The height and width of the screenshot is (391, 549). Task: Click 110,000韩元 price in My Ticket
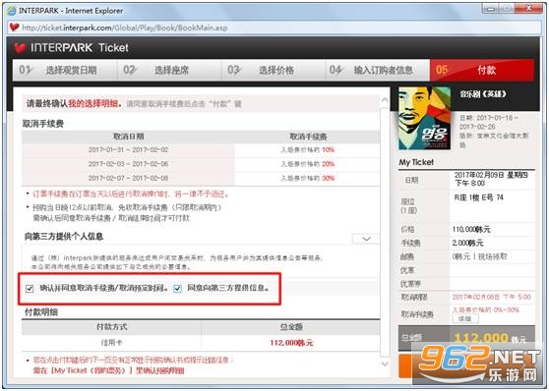point(471,230)
